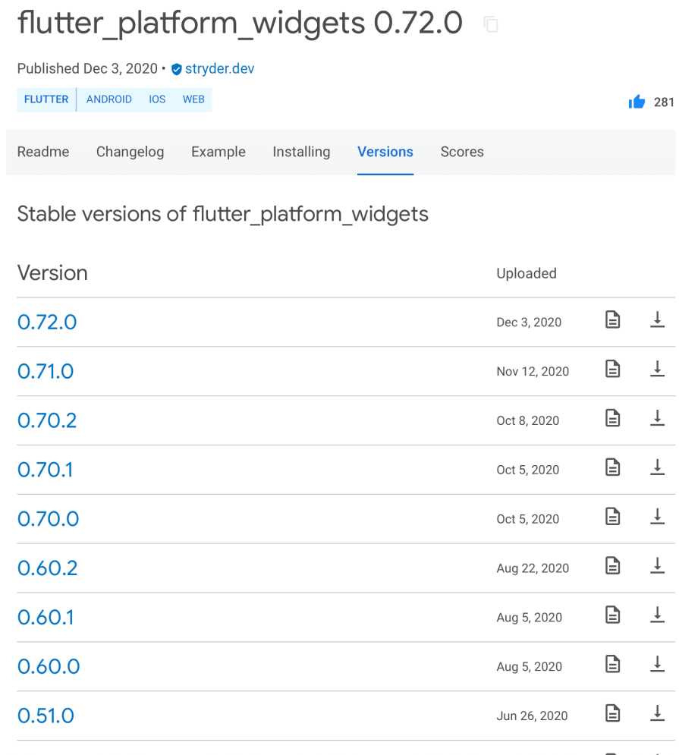Image resolution: width=679 pixels, height=755 pixels.
Task: Click the WEB platform tag
Action: click(193, 99)
